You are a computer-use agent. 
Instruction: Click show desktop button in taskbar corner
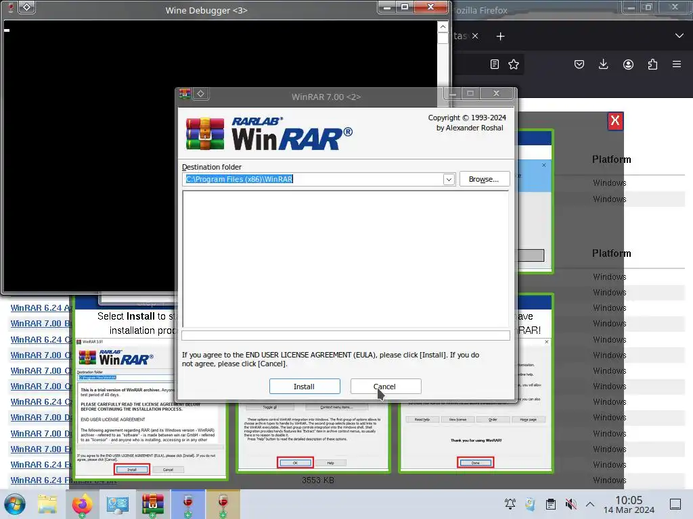pos(675,504)
